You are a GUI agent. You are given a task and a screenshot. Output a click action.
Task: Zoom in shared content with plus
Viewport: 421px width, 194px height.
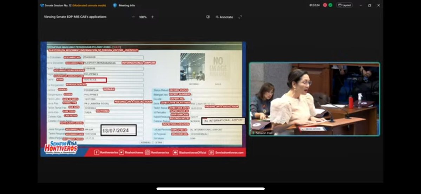[152, 17]
